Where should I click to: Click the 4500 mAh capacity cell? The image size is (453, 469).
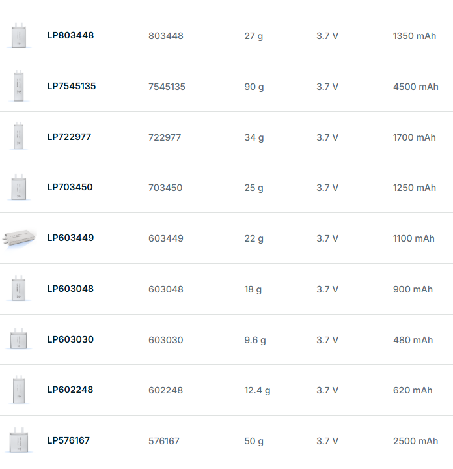pos(415,87)
